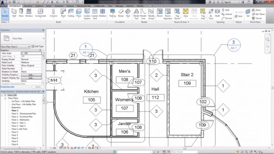Click the View Scale value field
The height and width of the screenshot is (154, 274).
(31, 53)
